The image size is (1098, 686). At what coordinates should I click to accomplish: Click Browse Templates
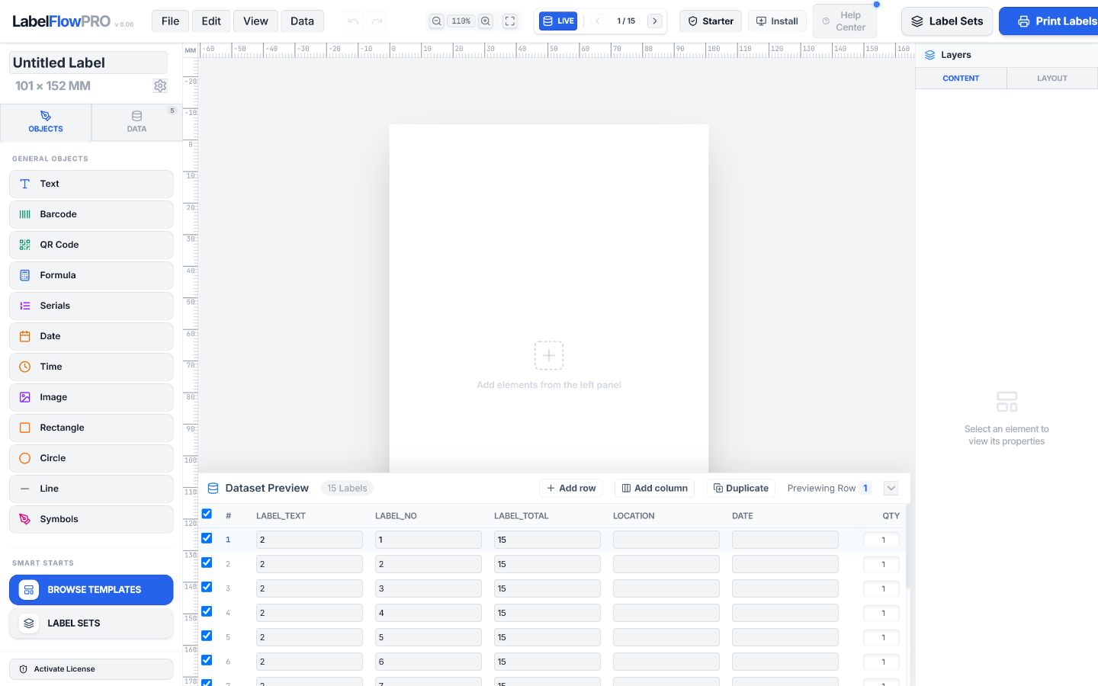[x=91, y=590]
